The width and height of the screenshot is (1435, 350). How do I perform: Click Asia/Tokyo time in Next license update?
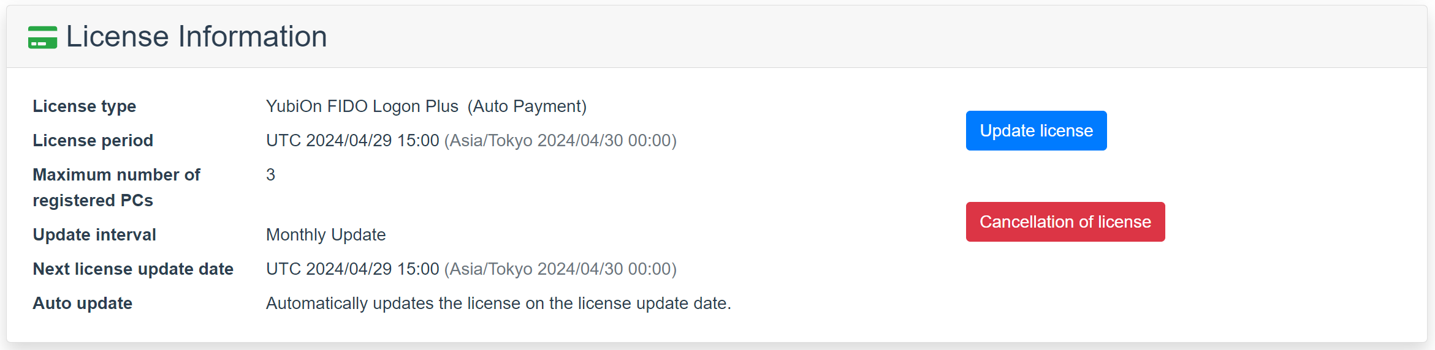point(560,269)
